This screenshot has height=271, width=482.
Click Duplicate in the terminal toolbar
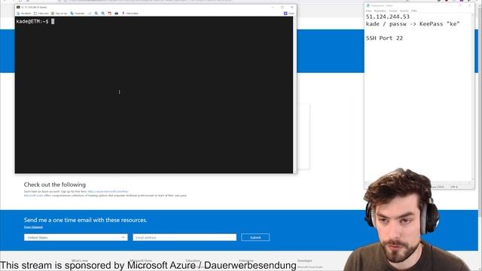78,14
